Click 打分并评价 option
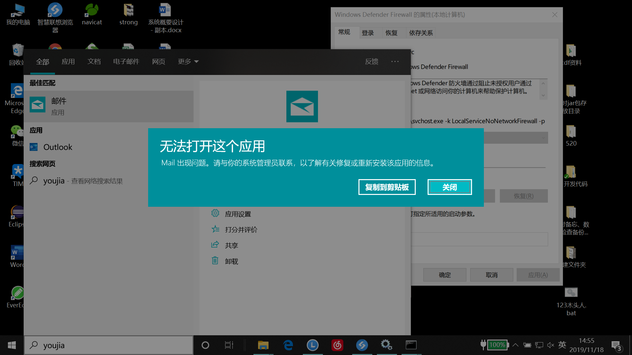The image size is (632, 355). point(234,229)
